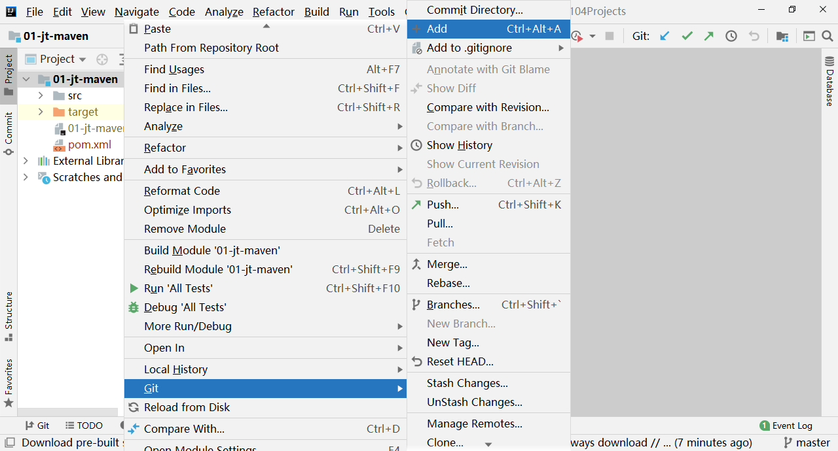
Task: Select Merge... in the Git submenu
Action: point(488,264)
